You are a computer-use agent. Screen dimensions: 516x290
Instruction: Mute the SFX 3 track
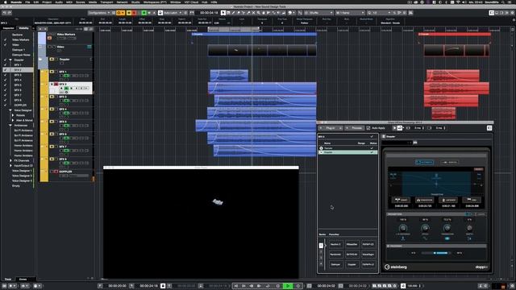pos(52,97)
